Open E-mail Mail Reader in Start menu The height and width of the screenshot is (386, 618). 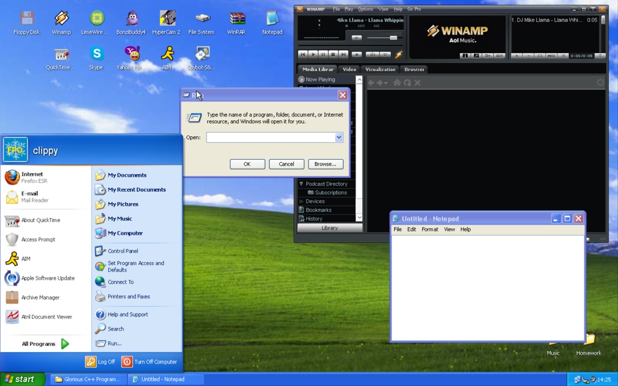pyautogui.click(x=46, y=197)
